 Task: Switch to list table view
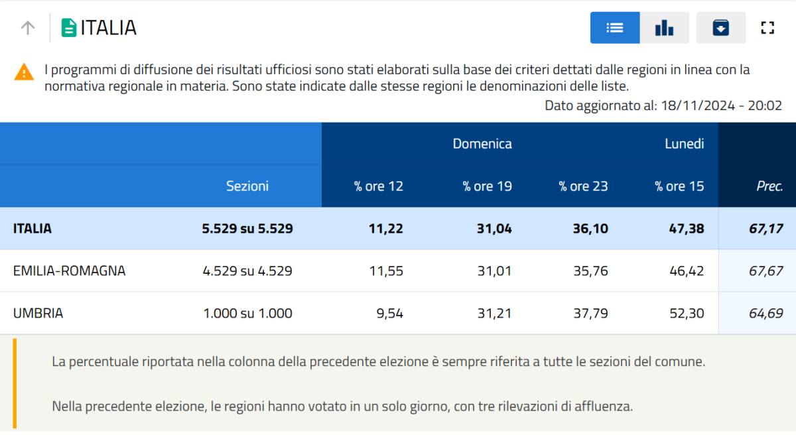615,28
